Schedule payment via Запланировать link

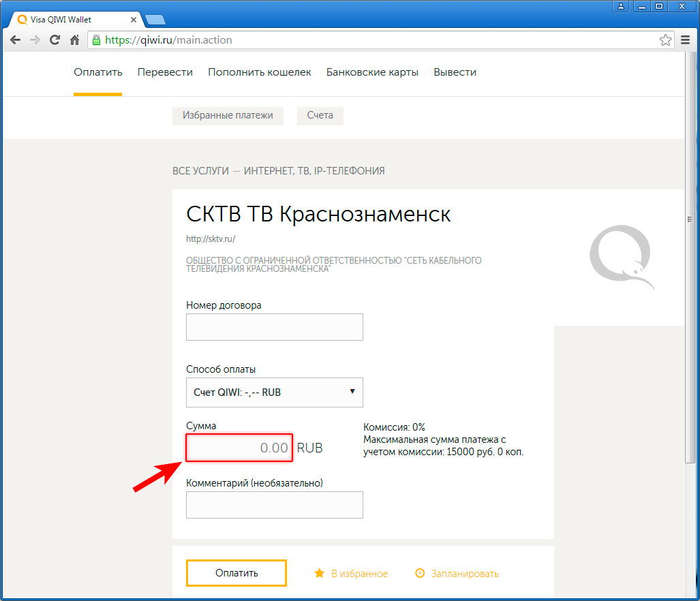point(465,574)
